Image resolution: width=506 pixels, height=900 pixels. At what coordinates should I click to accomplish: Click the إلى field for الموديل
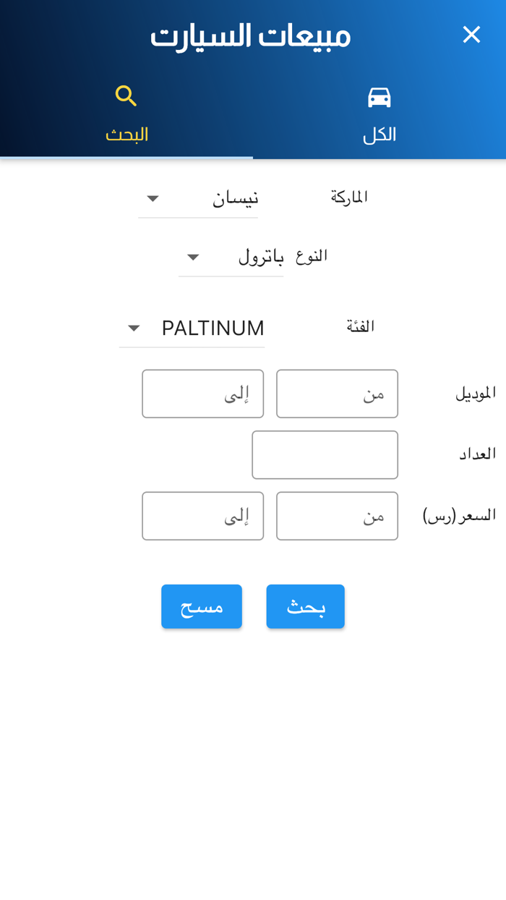point(202,394)
